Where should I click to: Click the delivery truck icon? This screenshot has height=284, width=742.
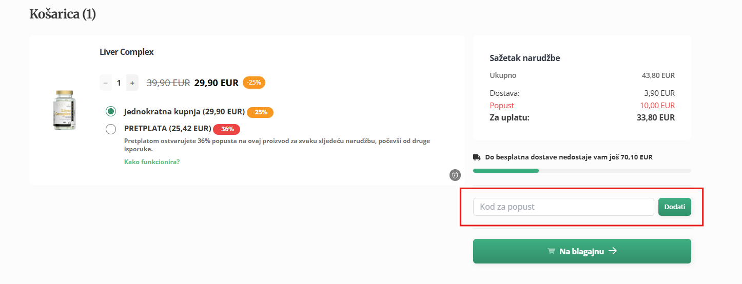(x=477, y=157)
